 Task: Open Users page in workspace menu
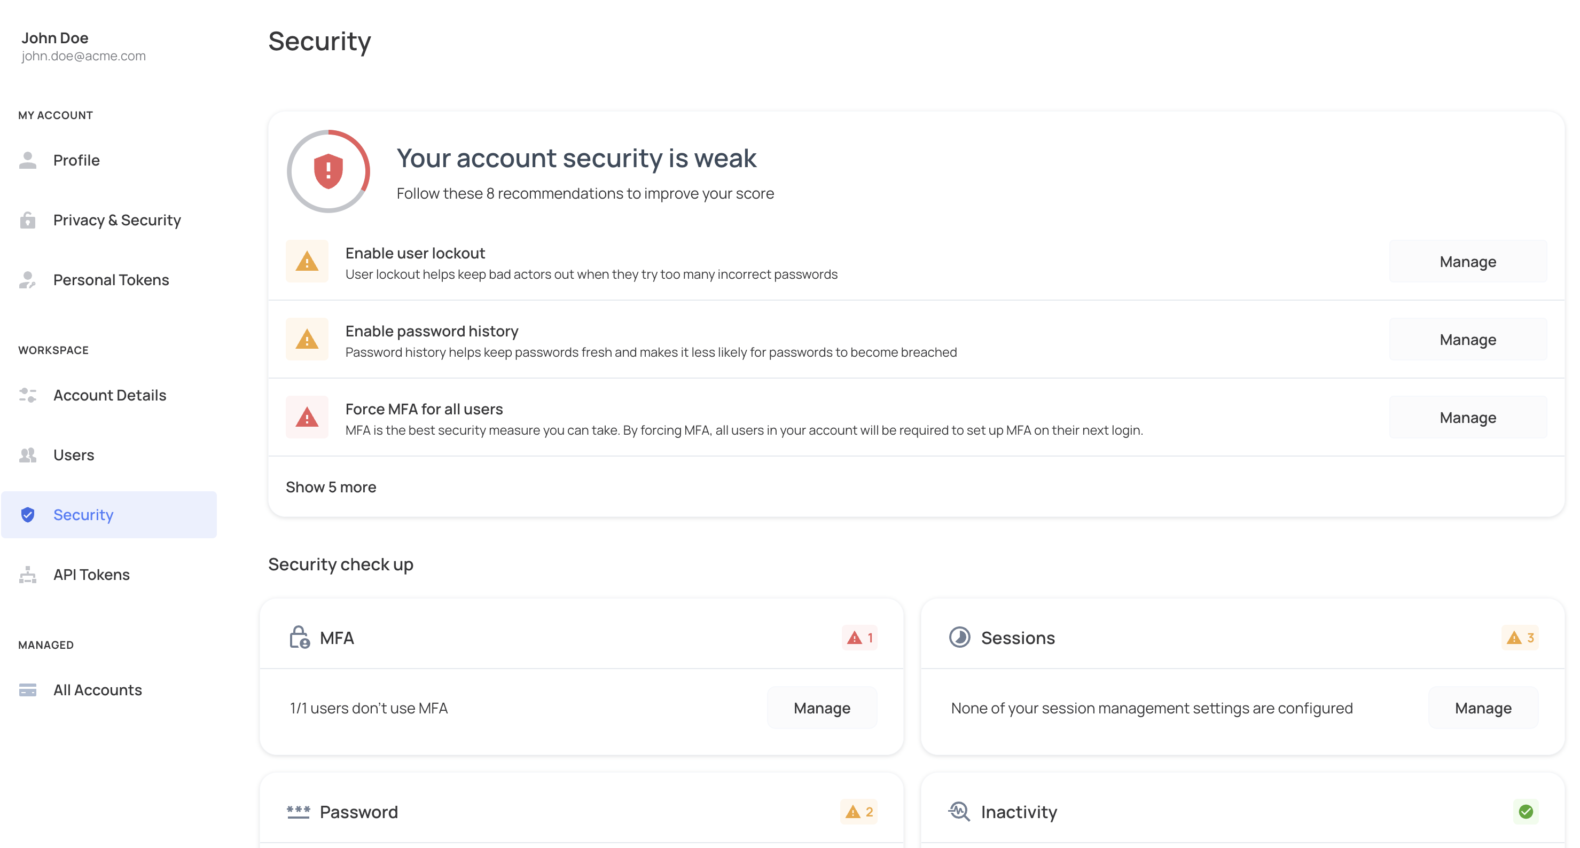click(74, 455)
